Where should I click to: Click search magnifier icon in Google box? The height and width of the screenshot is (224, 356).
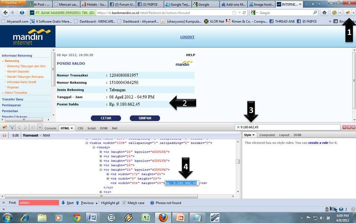tap(315, 13)
